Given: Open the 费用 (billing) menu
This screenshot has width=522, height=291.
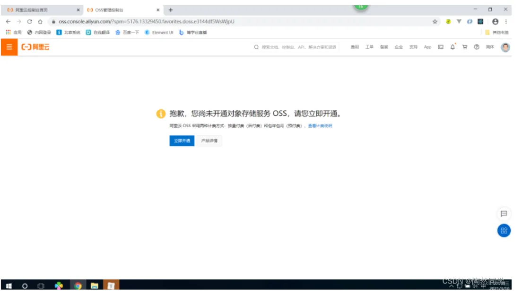Looking at the screenshot, I should (x=355, y=47).
